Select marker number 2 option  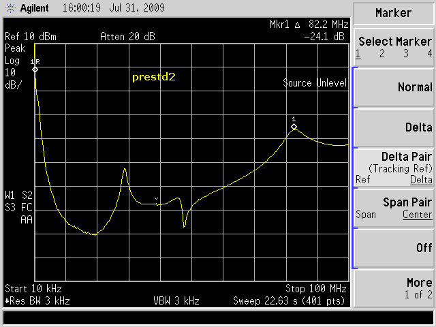pos(382,53)
